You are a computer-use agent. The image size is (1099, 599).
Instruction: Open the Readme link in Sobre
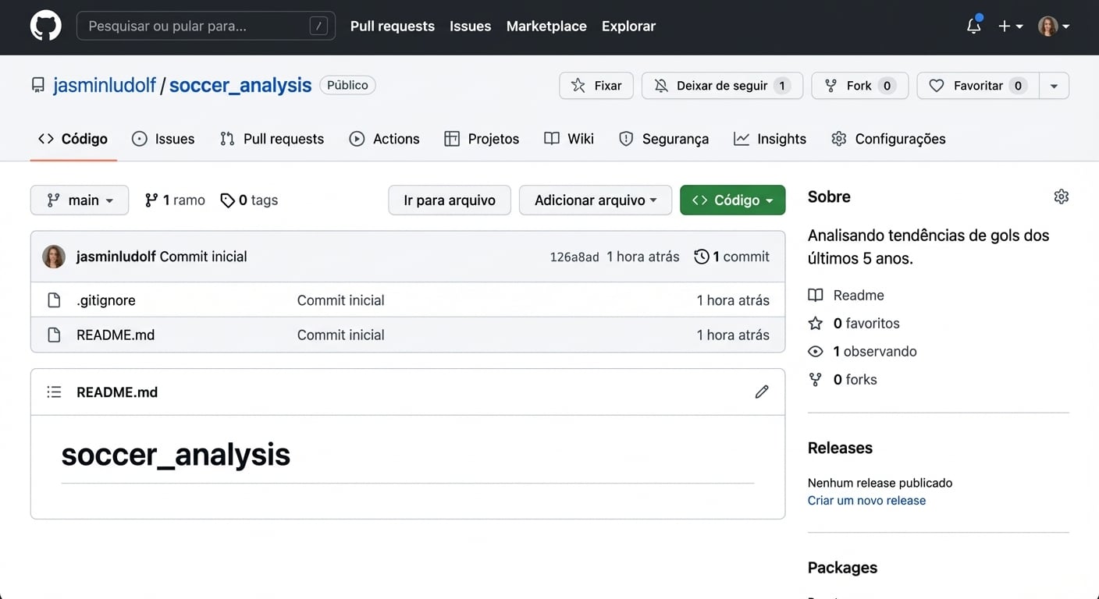(x=847, y=296)
